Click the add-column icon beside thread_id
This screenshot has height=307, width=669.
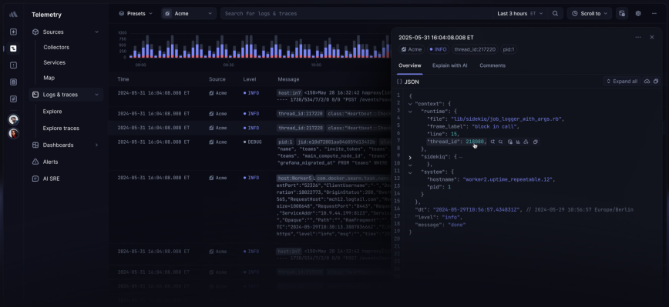pos(510,142)
